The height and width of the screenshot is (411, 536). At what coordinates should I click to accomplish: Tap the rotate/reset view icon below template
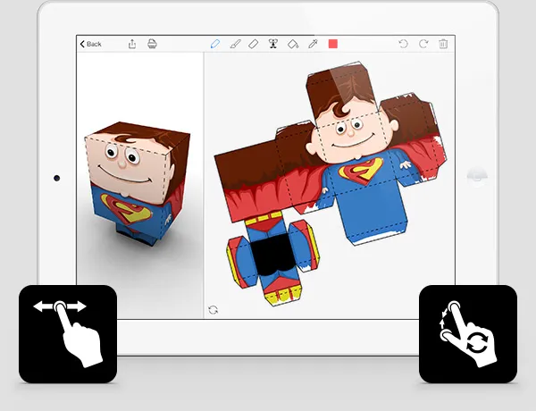[213, 310]
